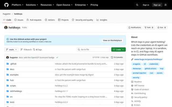Screen dimensions: 172x107
Task: Open the hugomn owner link in breadcrumb
Action: coord(7,14)
